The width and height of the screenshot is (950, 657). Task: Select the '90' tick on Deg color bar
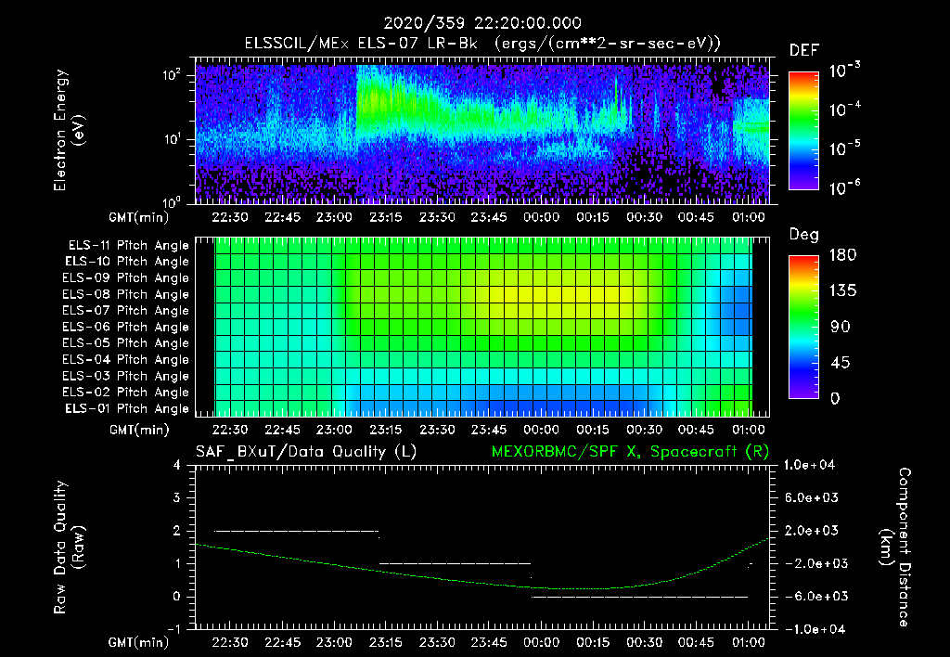click(841, 327)
